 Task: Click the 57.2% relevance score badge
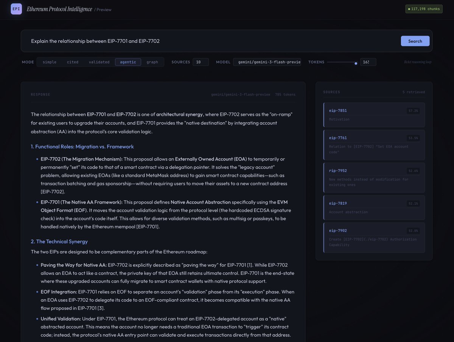coord(414,111)
